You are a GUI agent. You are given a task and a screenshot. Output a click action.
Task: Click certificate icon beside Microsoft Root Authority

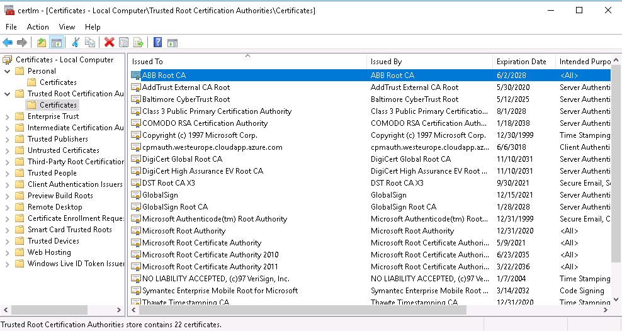click(x=136, y=231)
